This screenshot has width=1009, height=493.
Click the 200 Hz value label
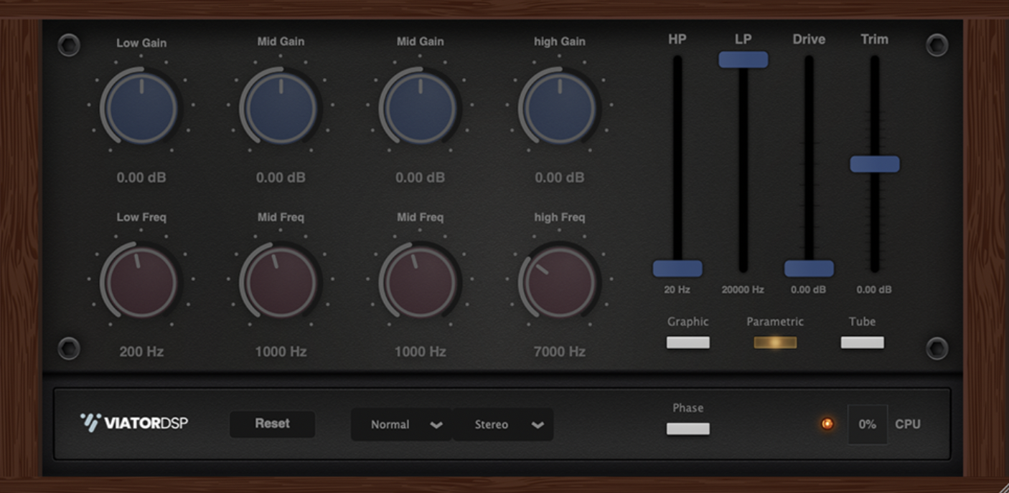[x=141, y=352]
